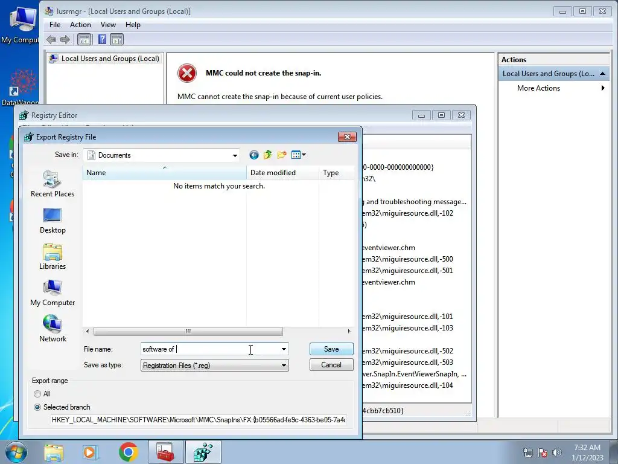This screenshot has width=618, height=464.
Task: Click registry value ending miguiresource.dll,-104
Action: 407,385
